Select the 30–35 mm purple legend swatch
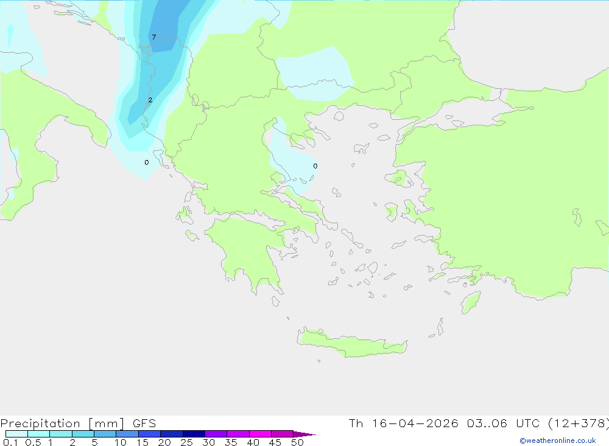609x446 pixels. click(216, 434)
